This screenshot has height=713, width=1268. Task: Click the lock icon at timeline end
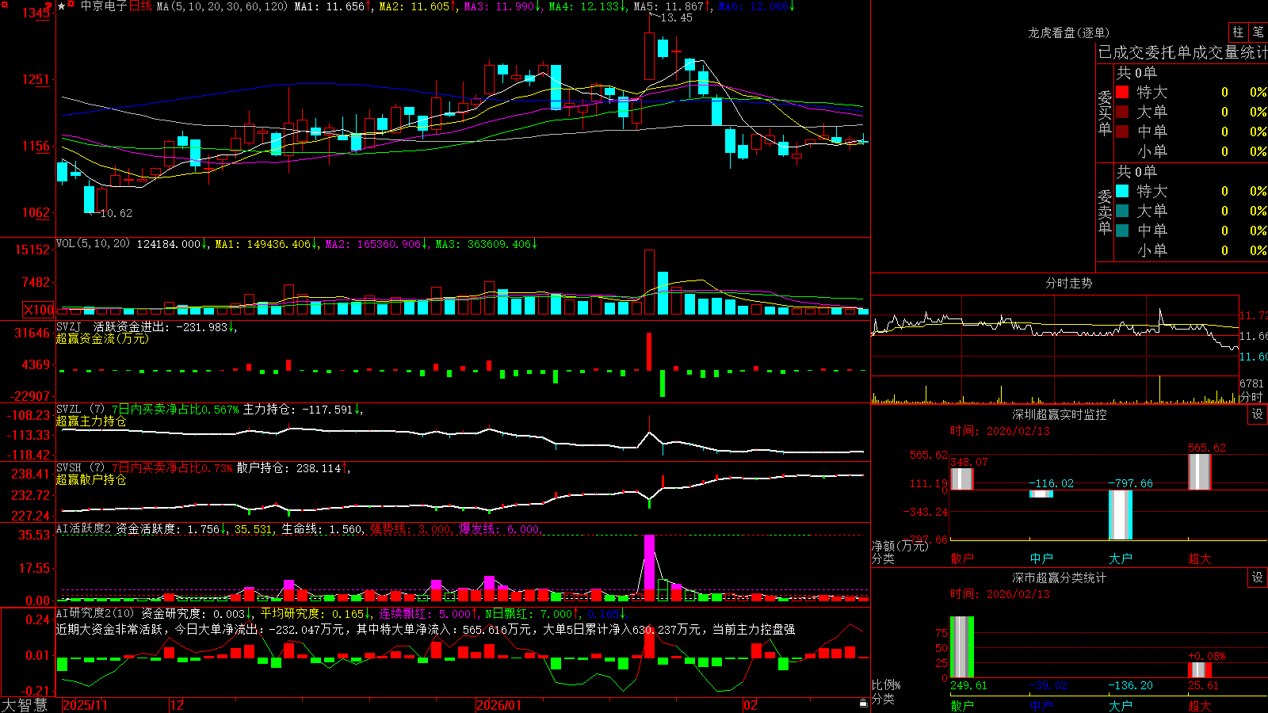pos(863,703)
